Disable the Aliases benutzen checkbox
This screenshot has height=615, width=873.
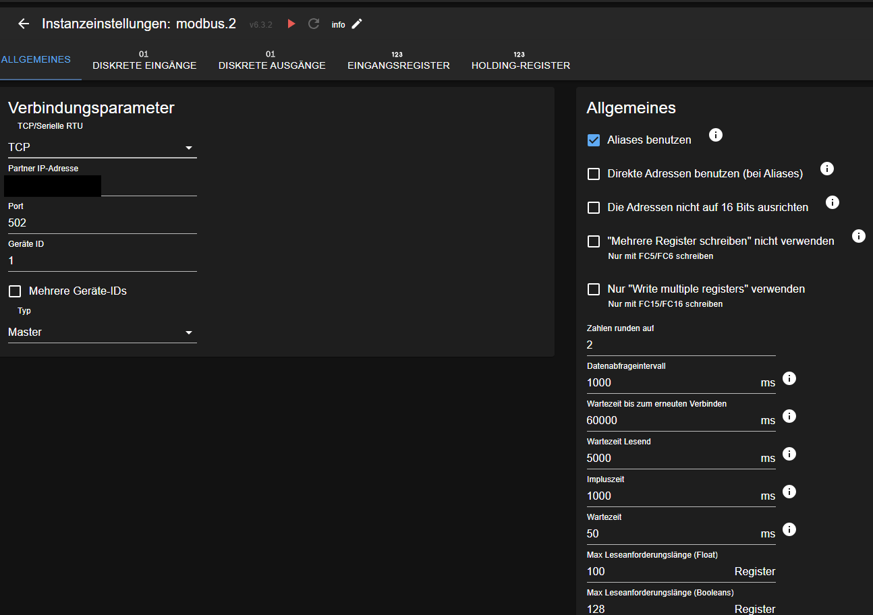pos(594,140)
